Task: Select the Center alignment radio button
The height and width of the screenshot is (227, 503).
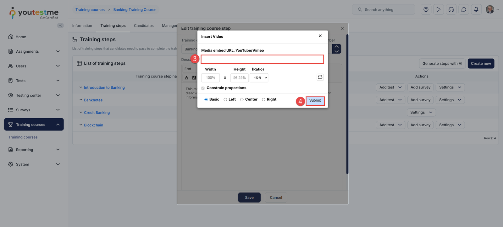Action: tap(242, 100)
